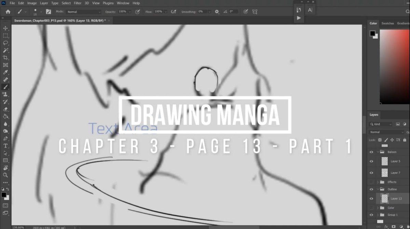This screenshot has height=229, width=410.
Task: Select the Frame tool
Action: pyautogui.click(x=5, y=65)
